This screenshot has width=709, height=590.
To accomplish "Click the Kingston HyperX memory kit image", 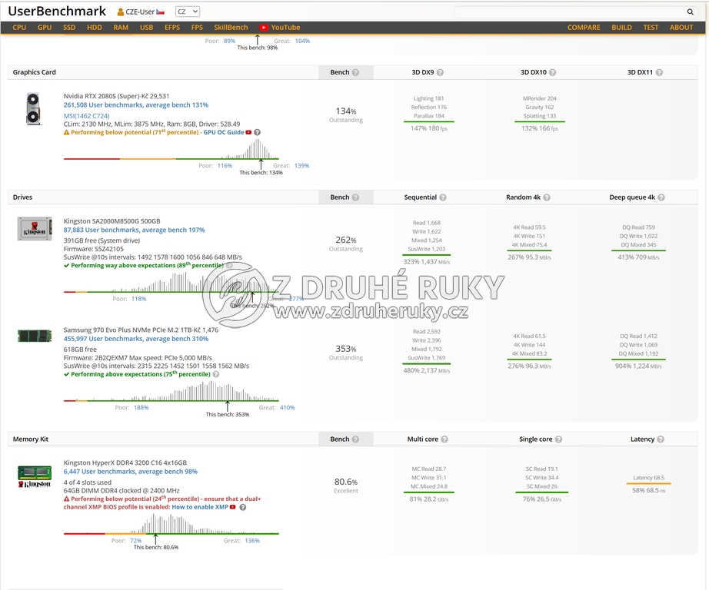I will point(35,476).
